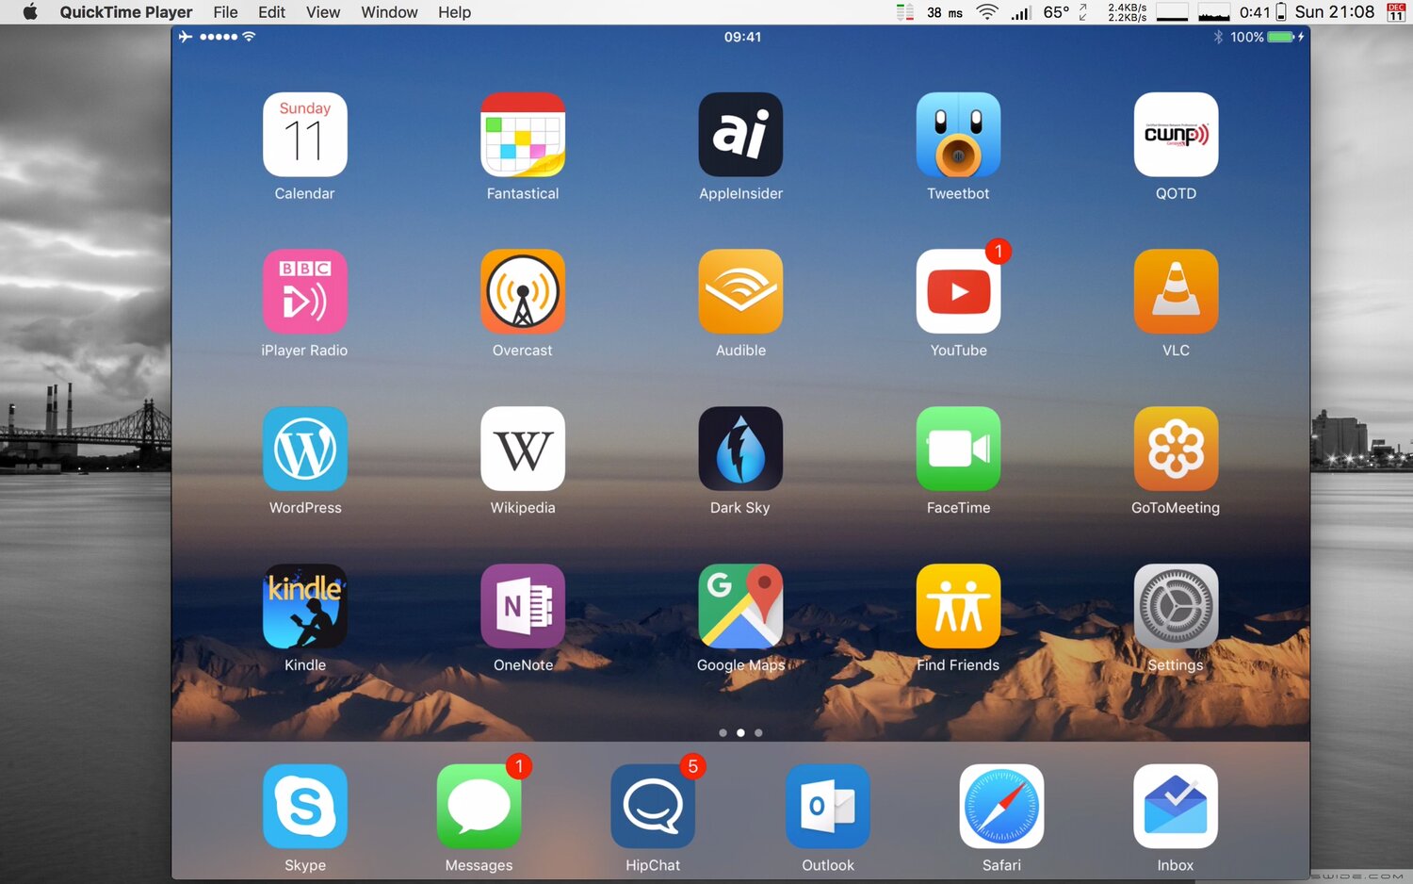This screenshot has height=884, width=1413.
Task: Open the iOS Settings app
Action: click(x=1176, y=606)
